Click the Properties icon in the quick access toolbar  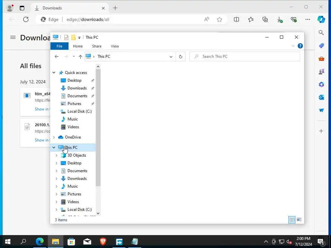pos(66,37)
